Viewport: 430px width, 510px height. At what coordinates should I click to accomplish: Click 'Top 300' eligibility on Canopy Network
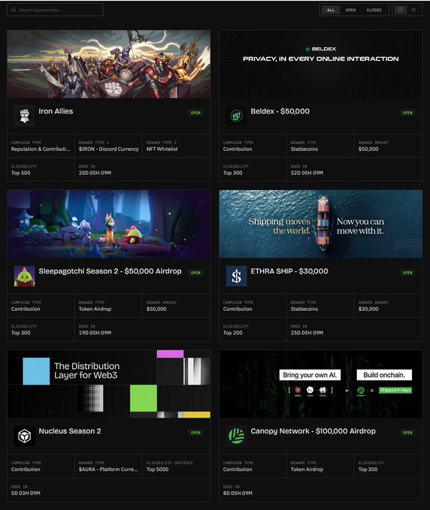pos(368,469)
